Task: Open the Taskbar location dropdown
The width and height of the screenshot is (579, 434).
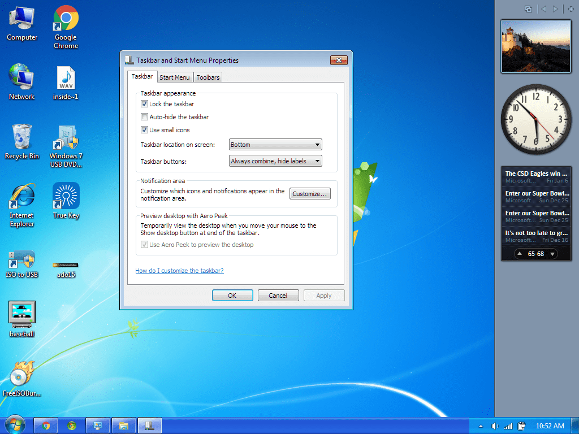Action: click(275, 144)
